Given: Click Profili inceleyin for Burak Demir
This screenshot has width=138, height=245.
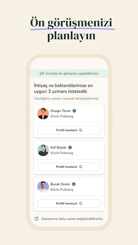Looking at the screenshot, I should [x=69, y=203].
